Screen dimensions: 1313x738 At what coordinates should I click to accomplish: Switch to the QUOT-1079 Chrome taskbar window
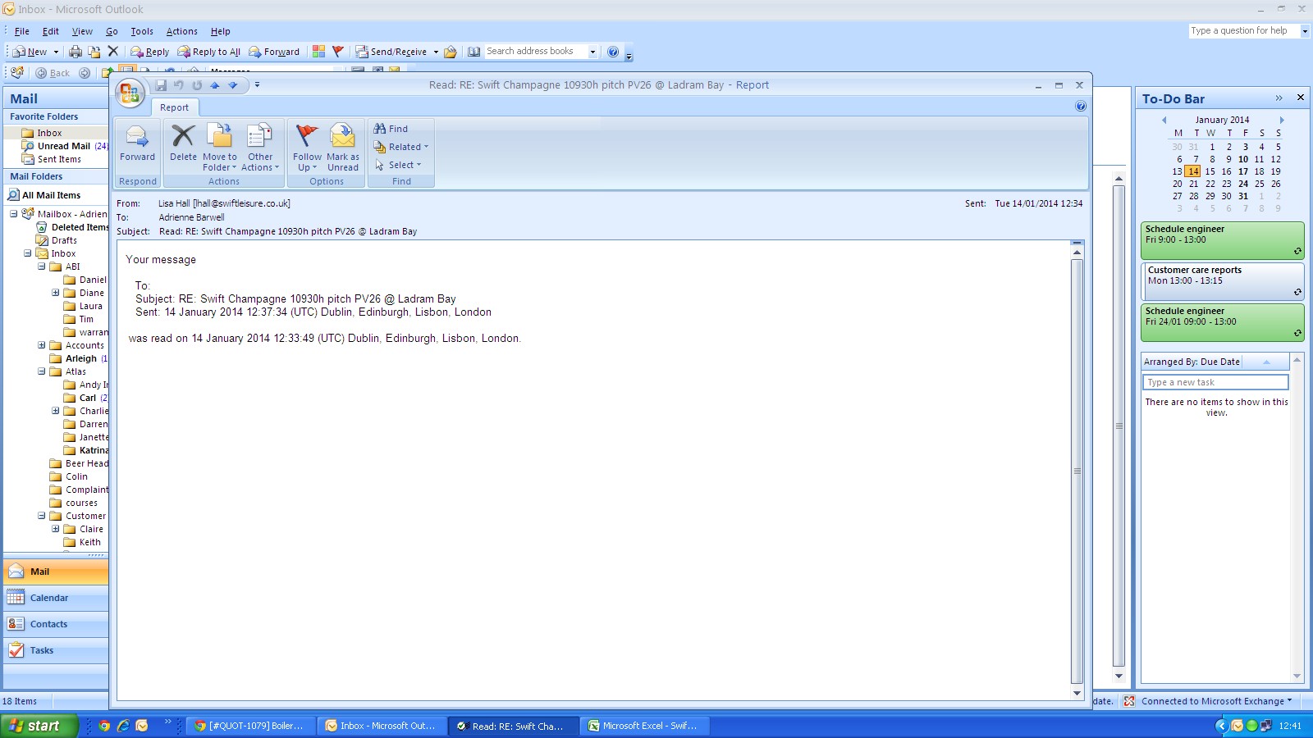249,726
